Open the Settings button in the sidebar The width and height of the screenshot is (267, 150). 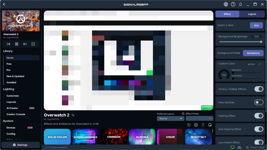[20, 145]
